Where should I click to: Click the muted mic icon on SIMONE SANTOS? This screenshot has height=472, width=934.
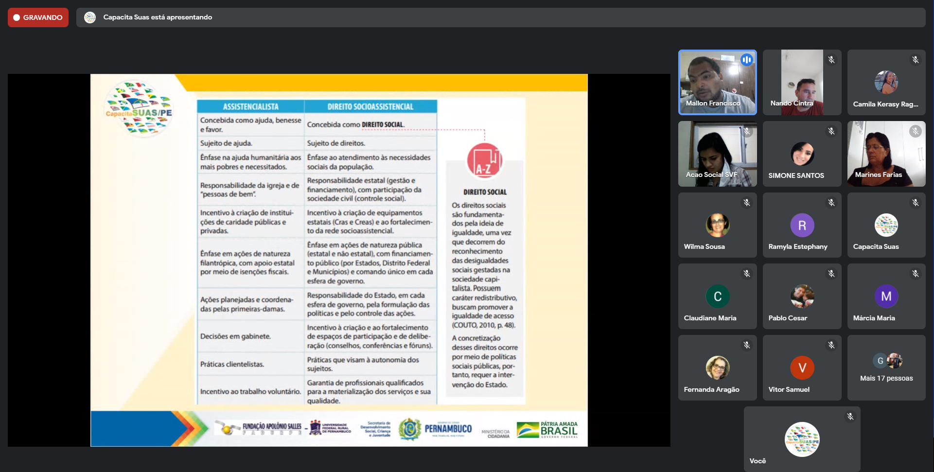pyautogui.click(x=831, y=131)
